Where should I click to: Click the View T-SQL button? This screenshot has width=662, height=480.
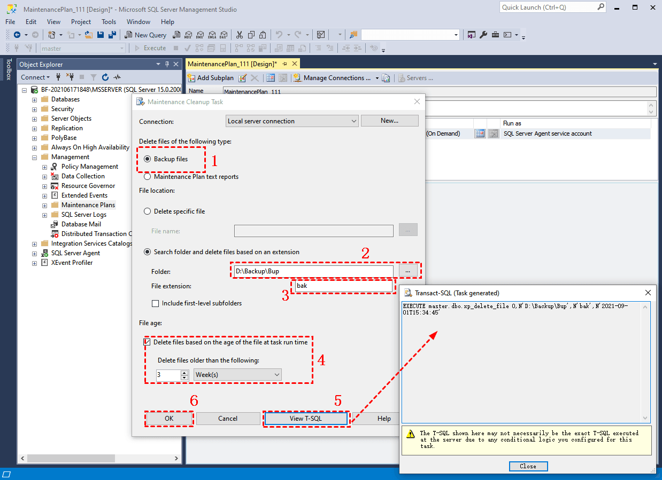tap(306, 419)
